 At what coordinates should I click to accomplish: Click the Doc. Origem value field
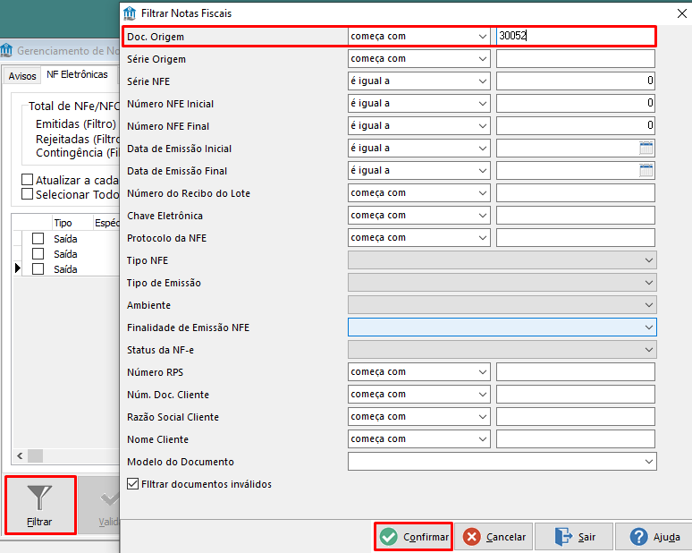tap(575, 36)
